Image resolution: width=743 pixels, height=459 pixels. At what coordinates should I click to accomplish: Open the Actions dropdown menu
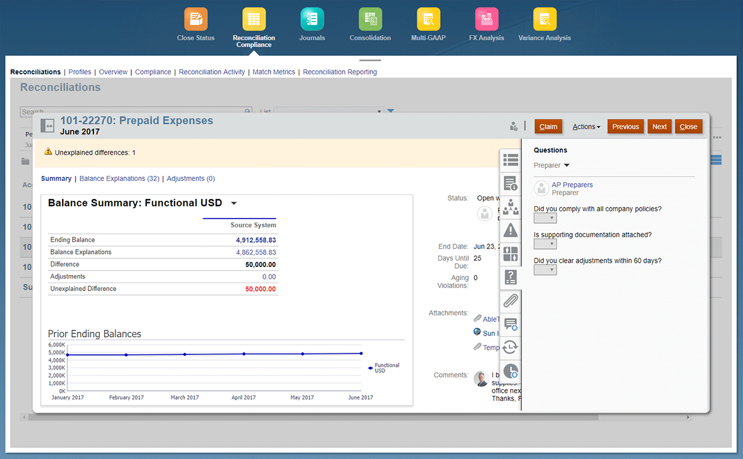[586, 127]
